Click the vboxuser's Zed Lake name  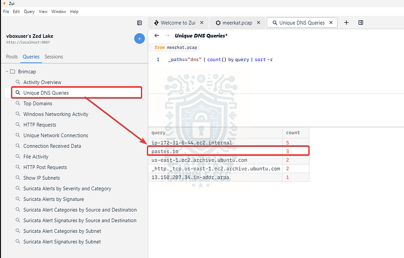point(30,36)
